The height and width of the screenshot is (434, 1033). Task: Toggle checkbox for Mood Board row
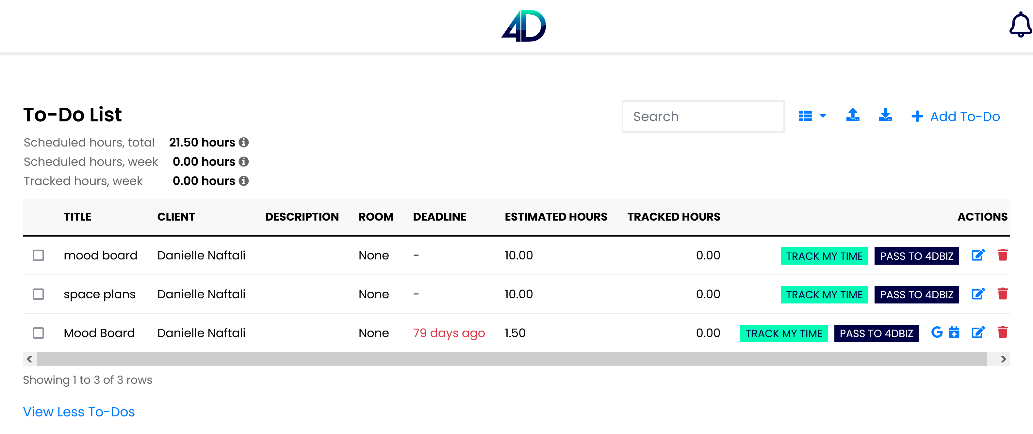click(x=38, y=333)
